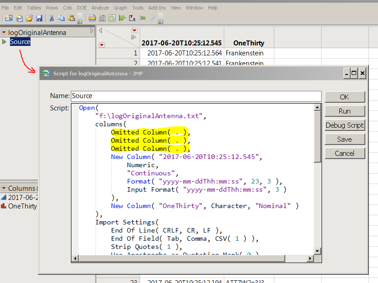Run the Source script via green triangle
The image size is (378, 283).
tap(5, 42)
